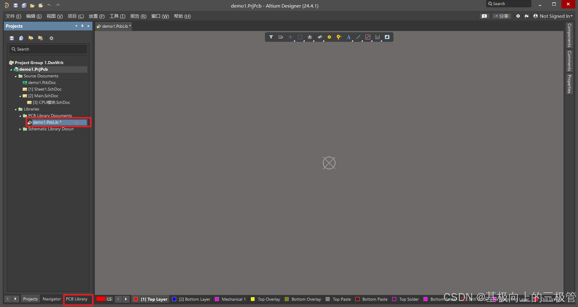Click the compile documents icon in Projects panel
Screen dimensions: 578x307
click(21, 38)
